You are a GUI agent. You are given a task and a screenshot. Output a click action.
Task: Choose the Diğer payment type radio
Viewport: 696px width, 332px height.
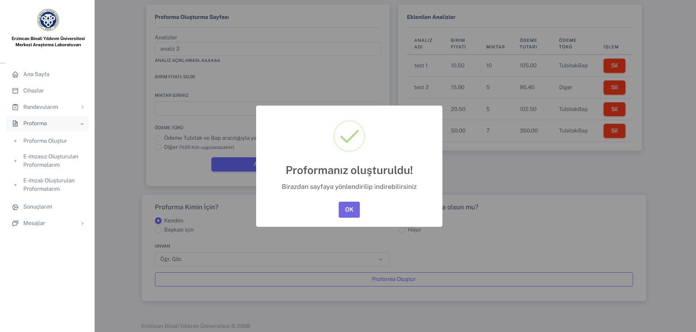[x=158, y=147]
